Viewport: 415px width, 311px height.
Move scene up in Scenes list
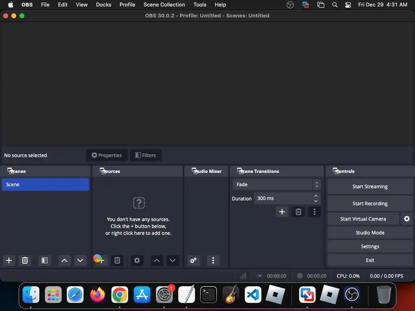64,260
